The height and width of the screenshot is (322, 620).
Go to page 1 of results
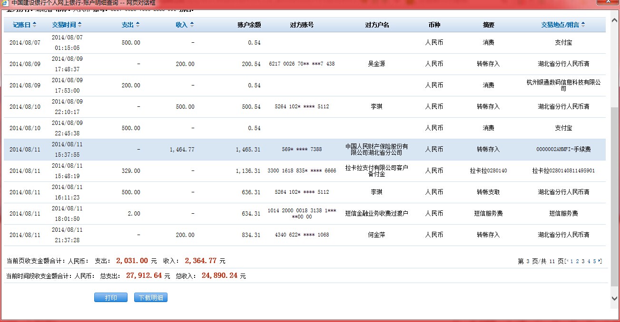coord(571,261)
